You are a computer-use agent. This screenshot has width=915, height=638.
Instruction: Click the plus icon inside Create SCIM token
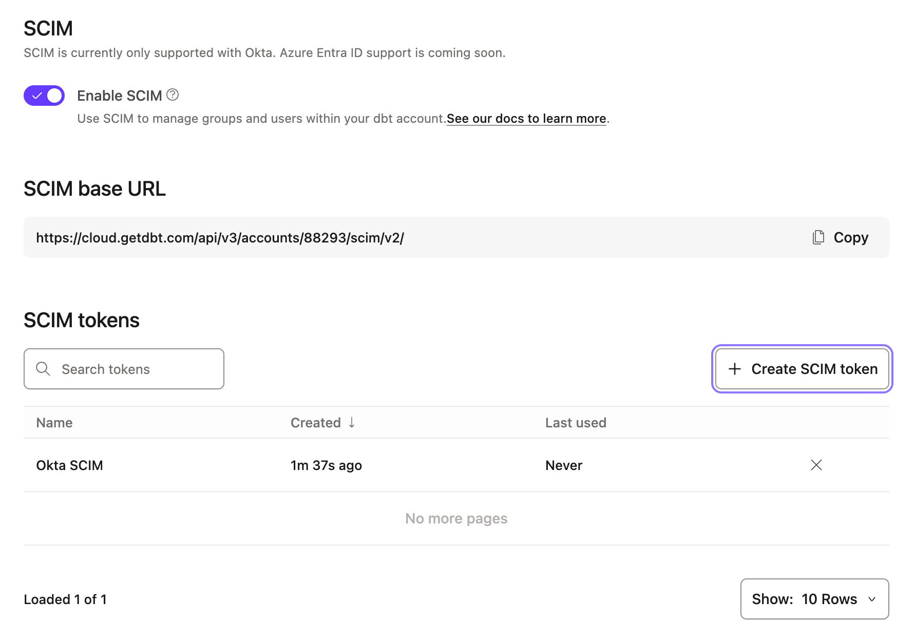734,369
